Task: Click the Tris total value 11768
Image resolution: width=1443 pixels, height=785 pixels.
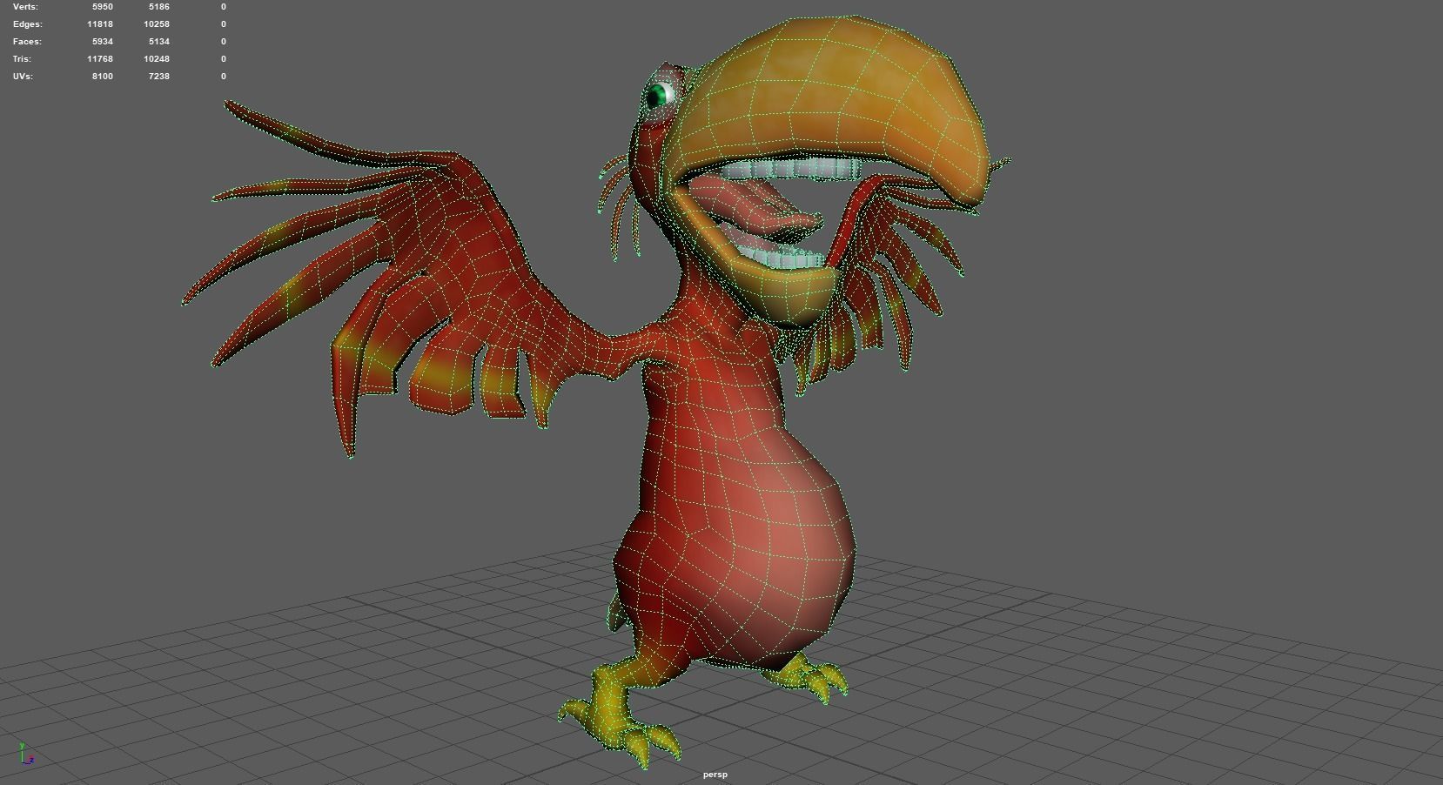Action: click(100, 59)
